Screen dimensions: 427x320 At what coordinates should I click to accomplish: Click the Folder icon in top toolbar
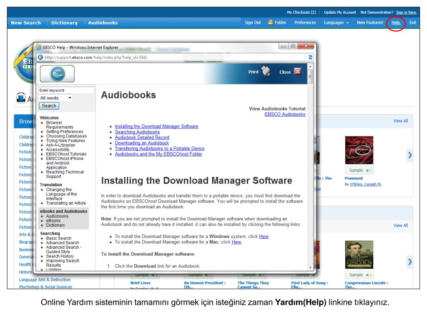click(x=270, y=22)
